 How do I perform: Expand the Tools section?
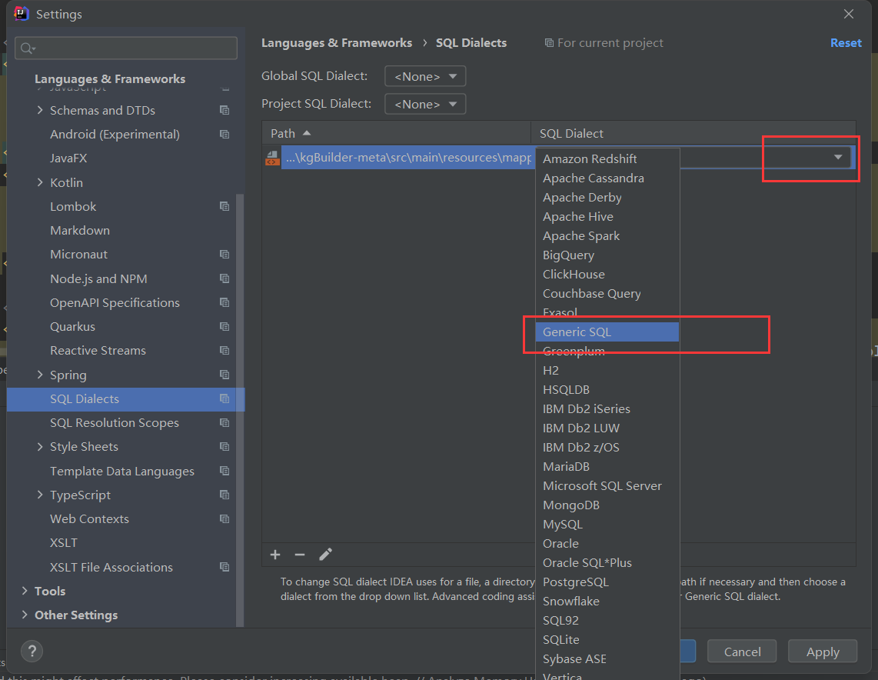coord(25,591)
